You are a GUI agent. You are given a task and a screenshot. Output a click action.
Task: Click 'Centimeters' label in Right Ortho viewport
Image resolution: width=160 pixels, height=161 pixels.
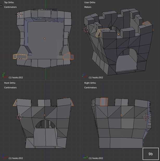(91, 88)
